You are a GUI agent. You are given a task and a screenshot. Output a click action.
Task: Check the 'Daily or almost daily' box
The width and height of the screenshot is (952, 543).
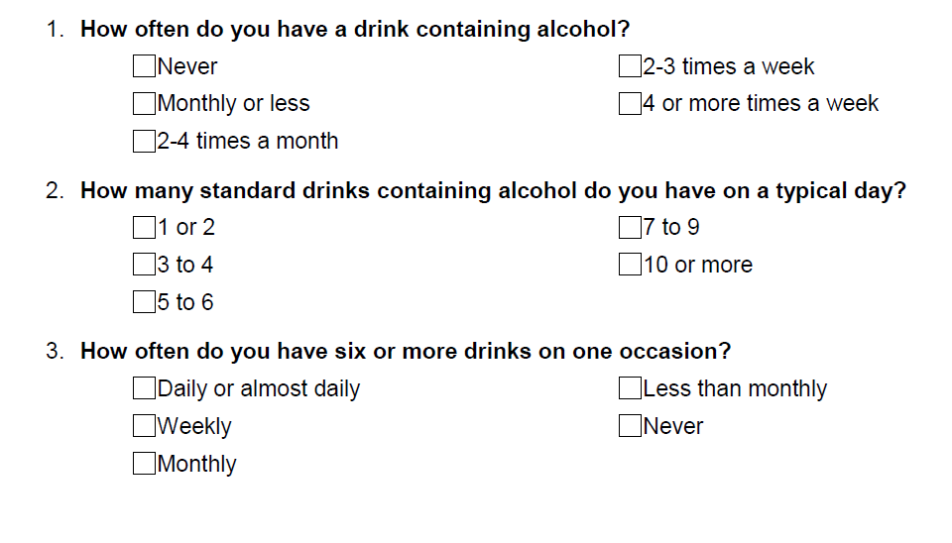[145, 388]
